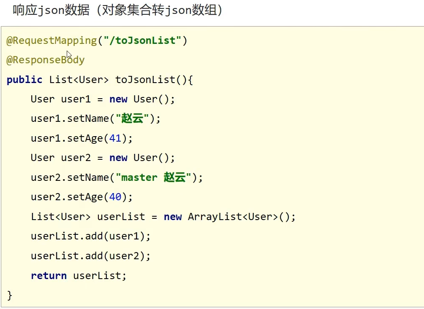
Task: Click the userList.add(user2) statement
Action: (90, 256)
